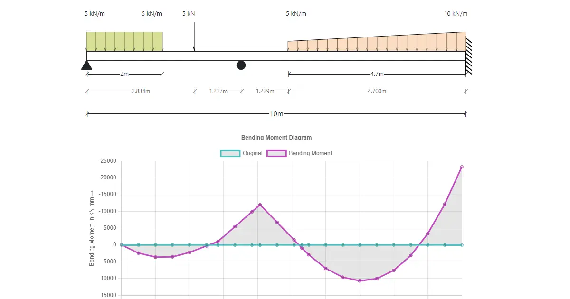
Task: Toggle the Bending Moment series legend label
Action: point(310,153)
